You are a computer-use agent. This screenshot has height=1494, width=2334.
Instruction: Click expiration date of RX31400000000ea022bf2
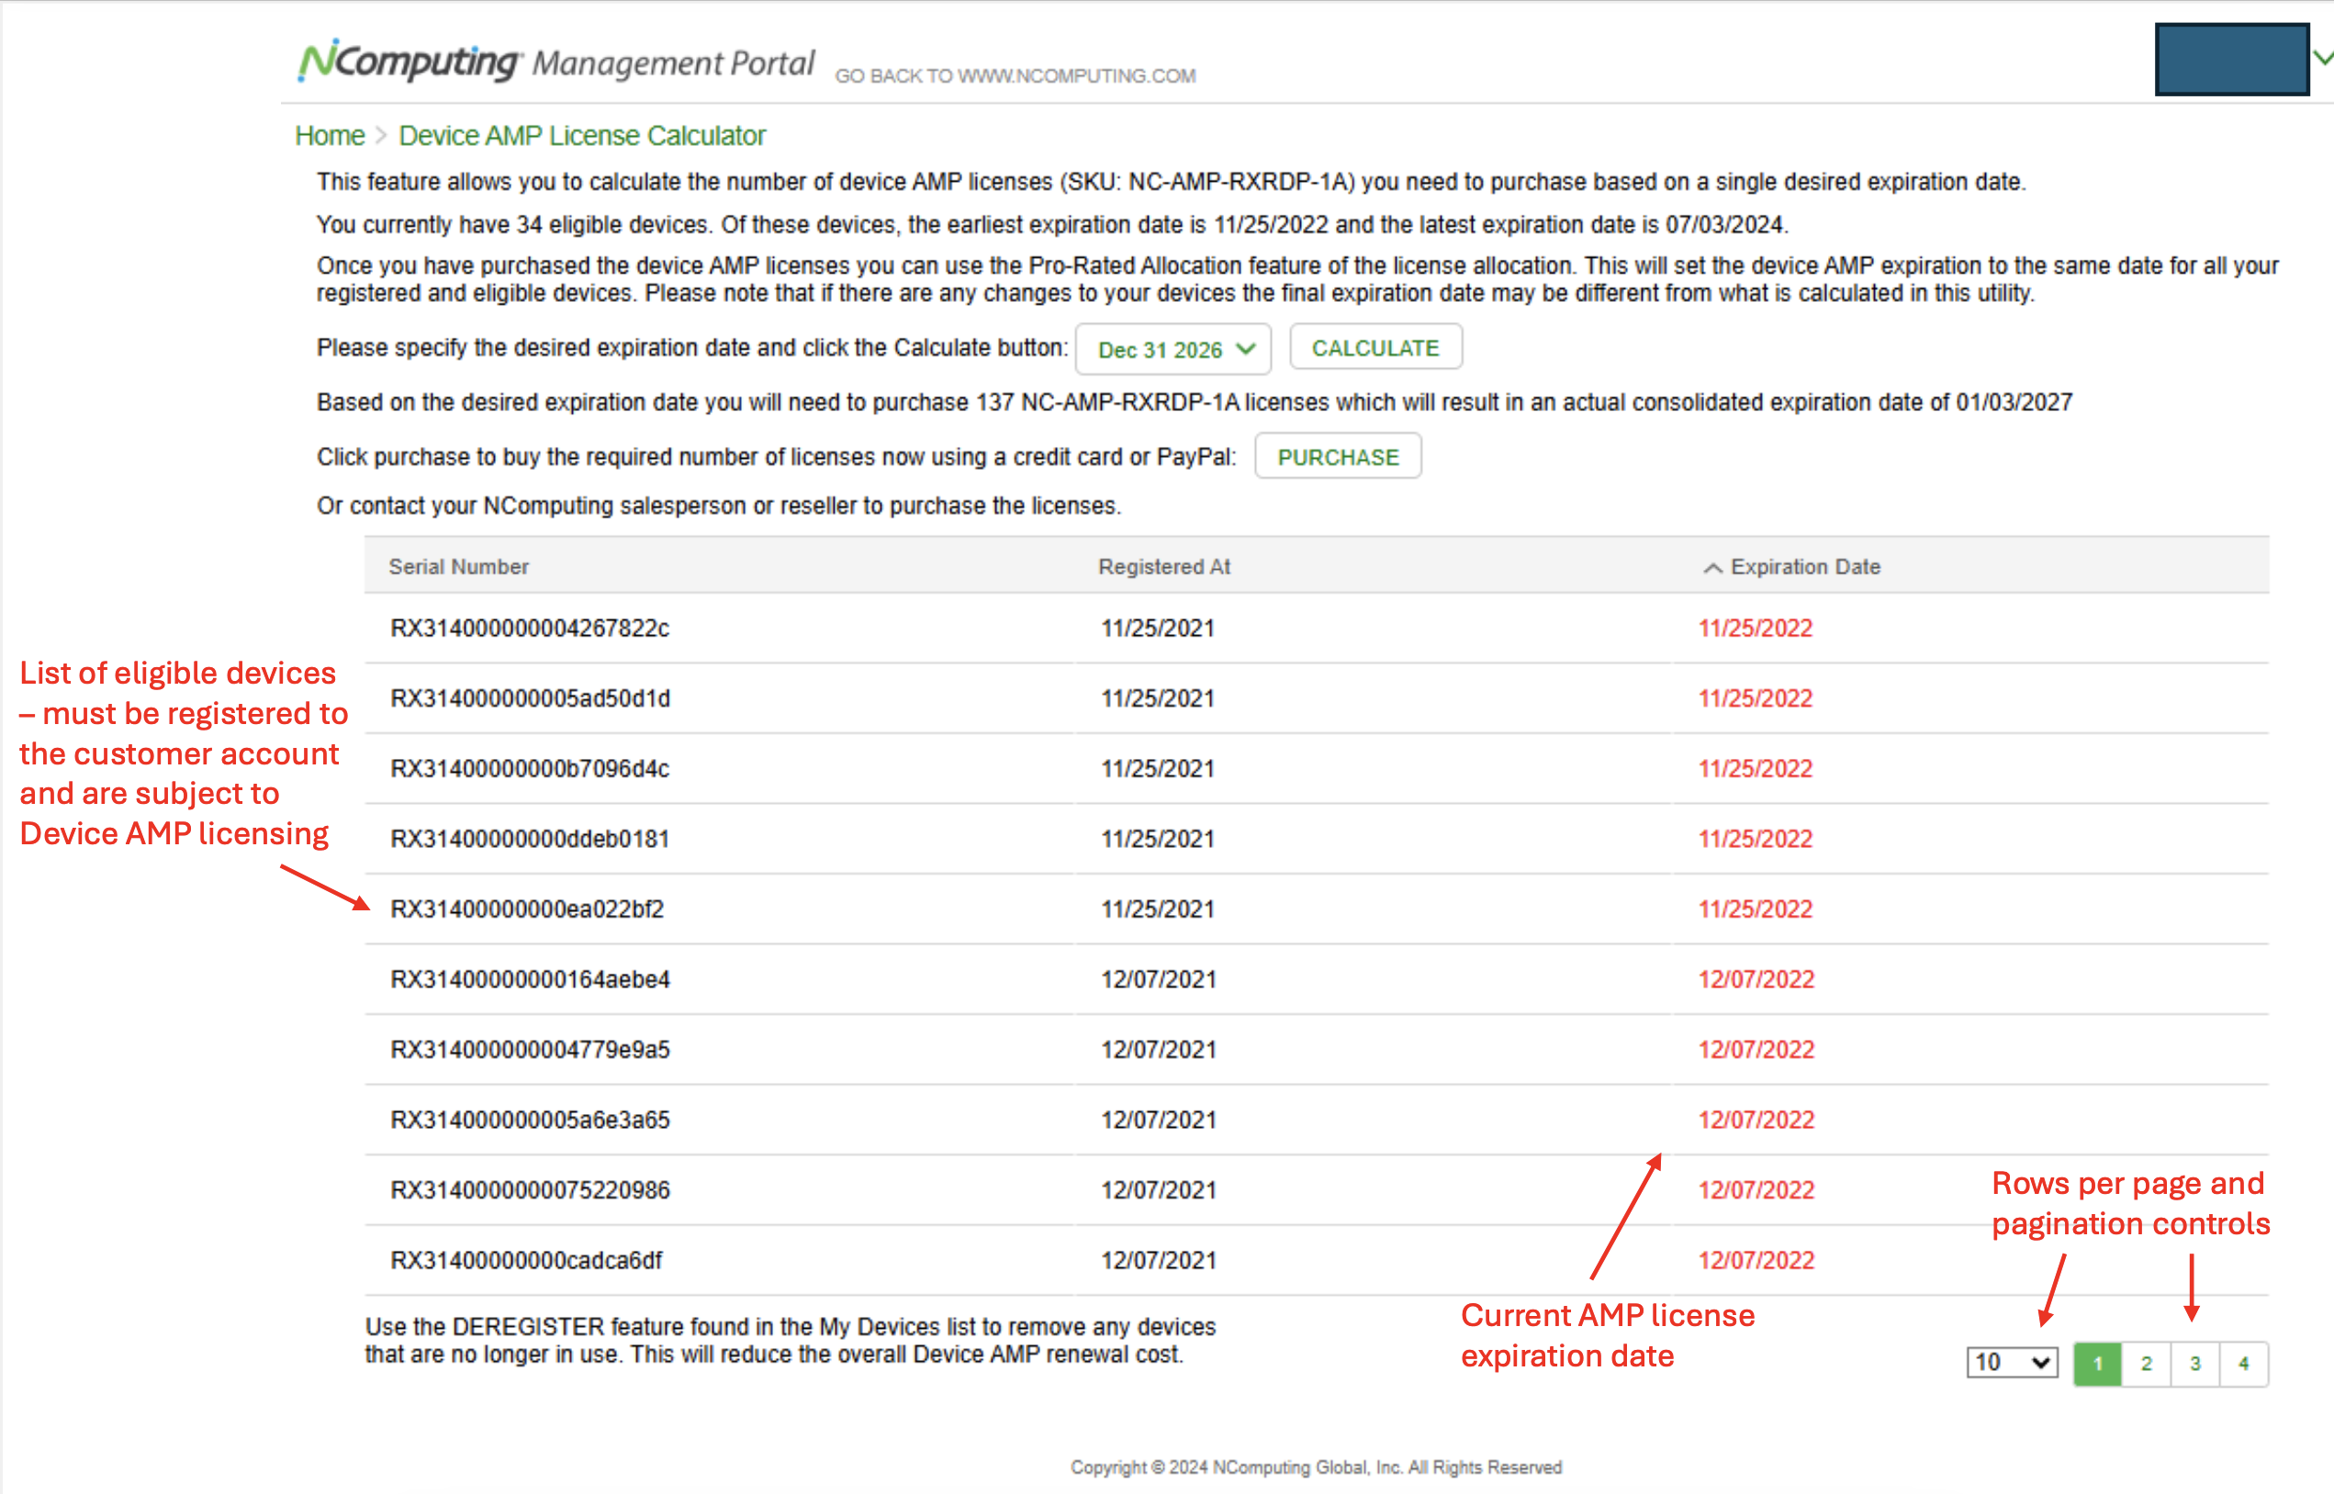click(1755, 910)
